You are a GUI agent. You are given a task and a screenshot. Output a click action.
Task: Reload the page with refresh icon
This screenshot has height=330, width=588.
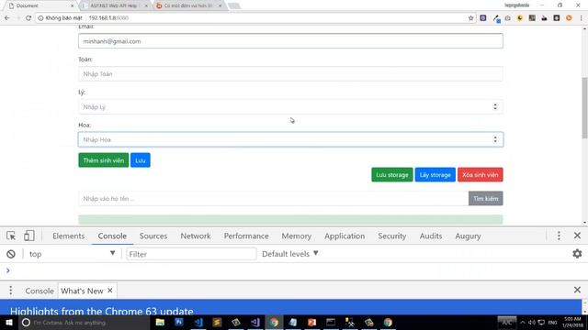pos(28,17)
